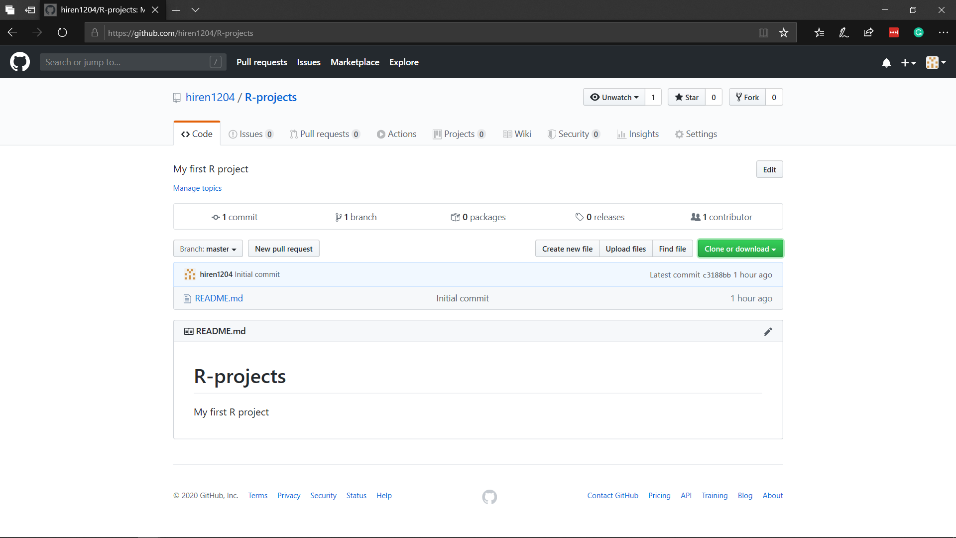Switch to the Insights tab

[x=638, y=134]
